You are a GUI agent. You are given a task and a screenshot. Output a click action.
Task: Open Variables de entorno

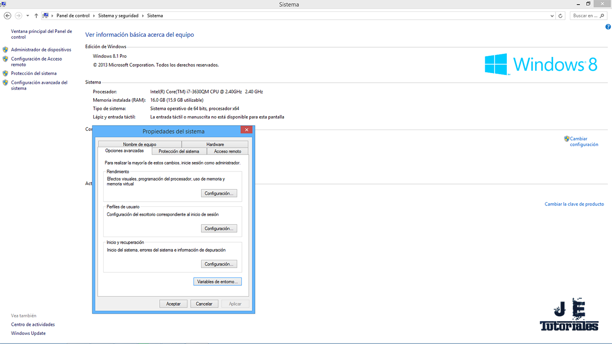click(x=218, y=282)
